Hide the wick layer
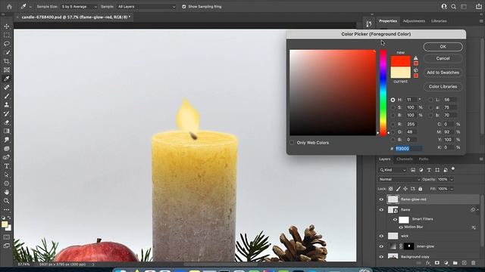The height and width of the screenshot is (272, 485). pyautogui.click(x=381, y=236)
